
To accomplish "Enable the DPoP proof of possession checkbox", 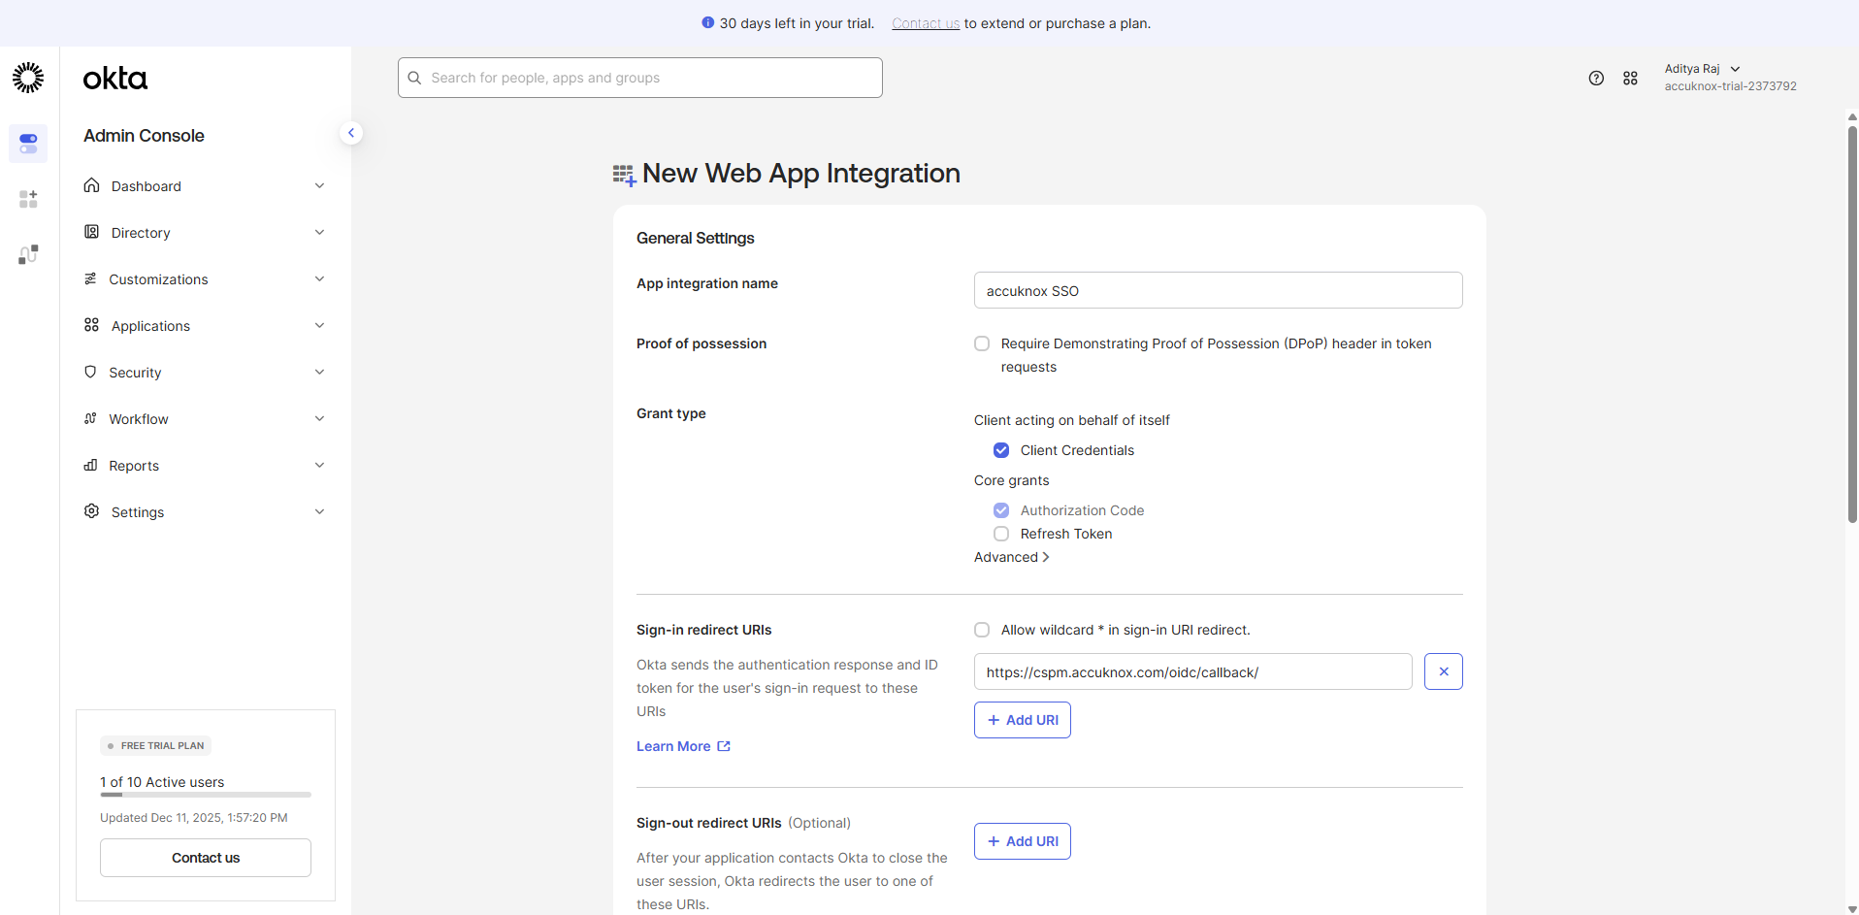I will (x=982, y=343).
